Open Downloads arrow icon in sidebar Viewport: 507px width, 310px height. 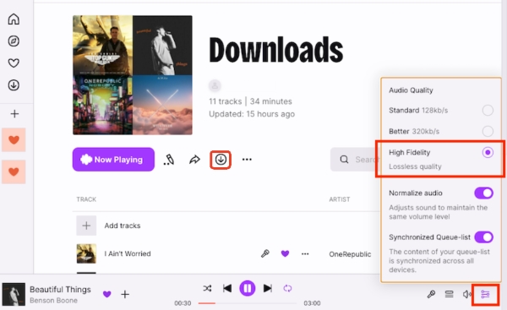coord(14,85)
